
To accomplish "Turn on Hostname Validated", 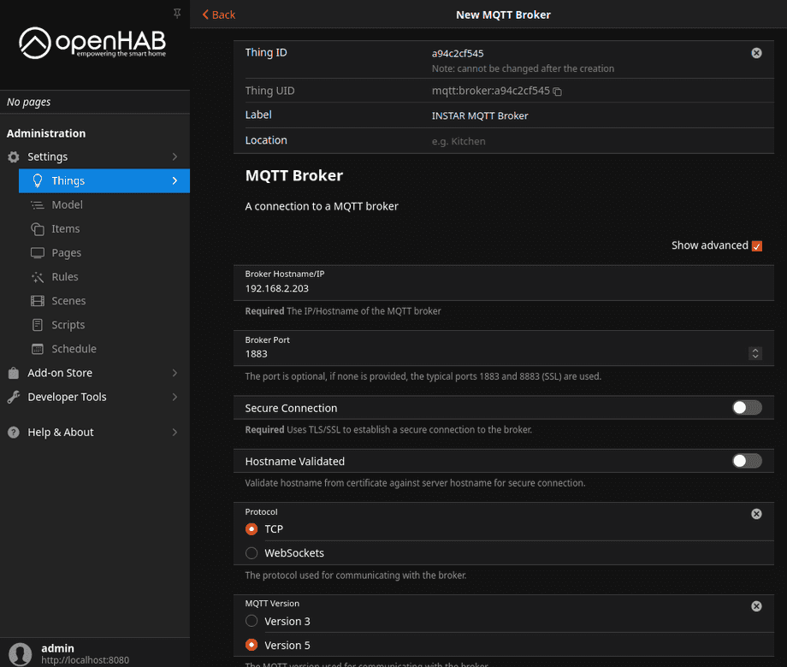I will (x=746, y=461).
